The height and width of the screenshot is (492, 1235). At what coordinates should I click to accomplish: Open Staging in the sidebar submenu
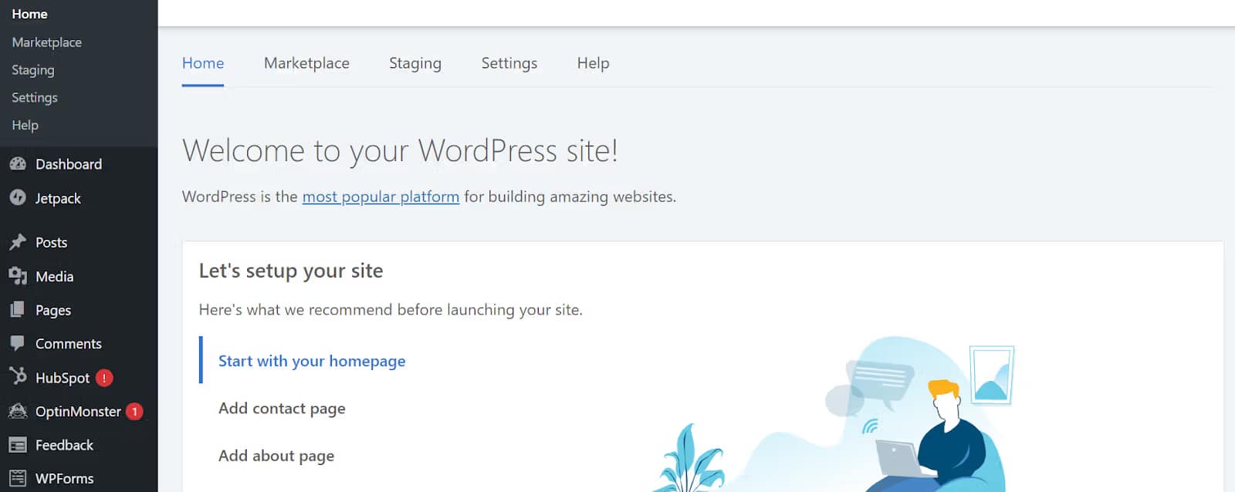(33, 70)
